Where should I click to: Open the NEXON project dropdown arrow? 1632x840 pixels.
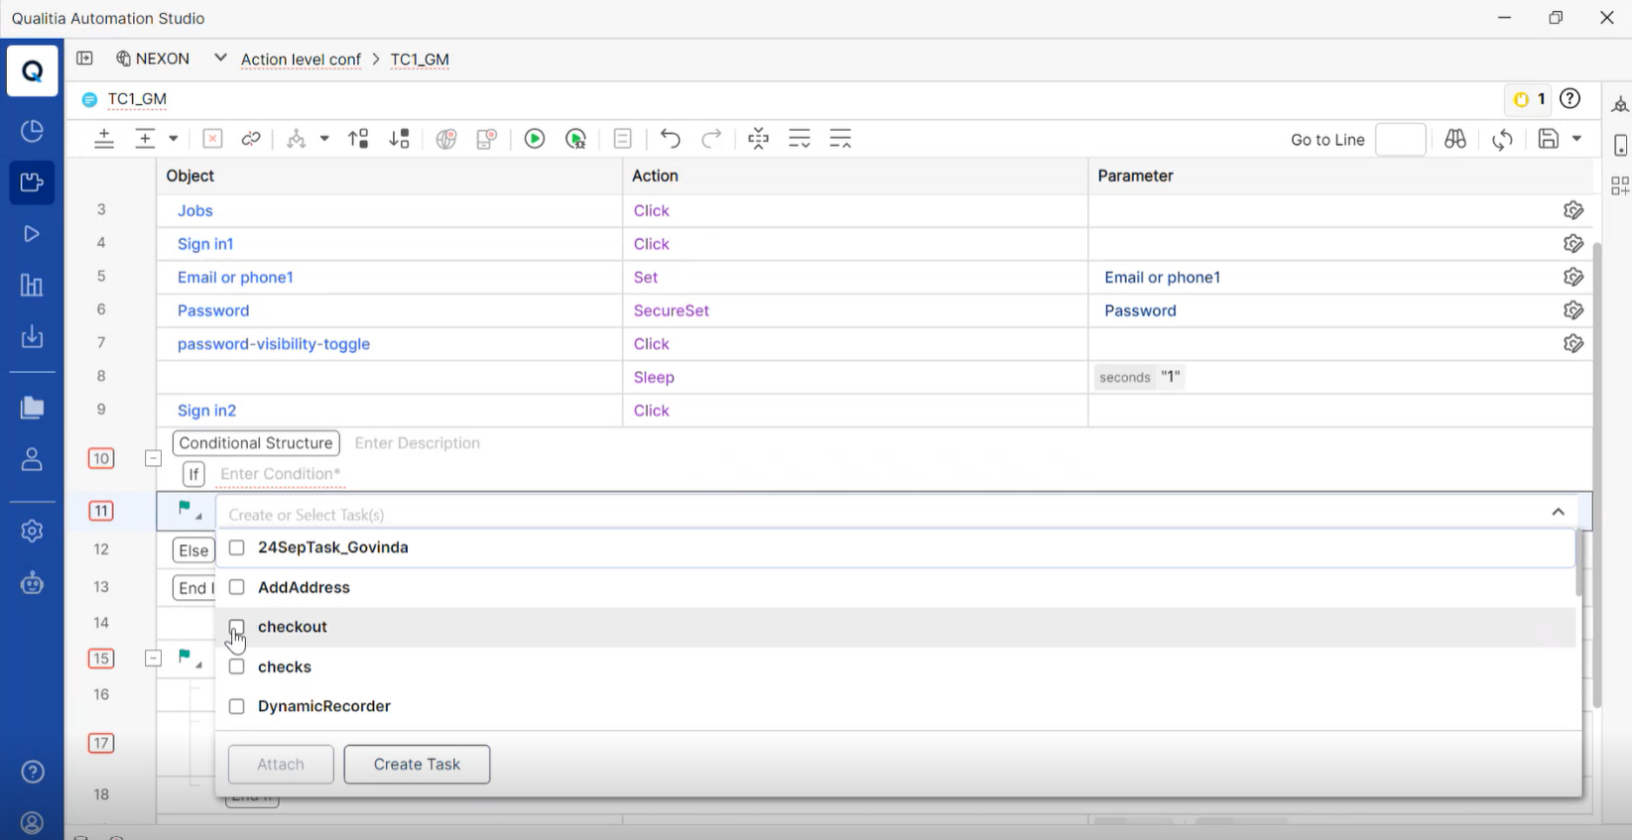click(x=220, y=59)
